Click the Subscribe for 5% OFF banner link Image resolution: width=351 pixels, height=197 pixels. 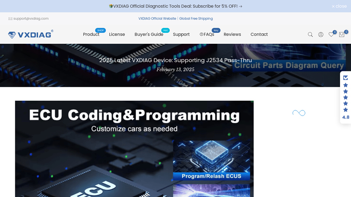[175, 6]
